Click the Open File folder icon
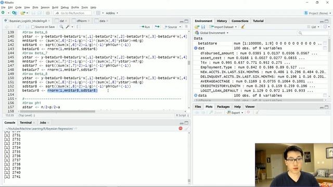This screenshot has width=333, height=187. [23, 13]
